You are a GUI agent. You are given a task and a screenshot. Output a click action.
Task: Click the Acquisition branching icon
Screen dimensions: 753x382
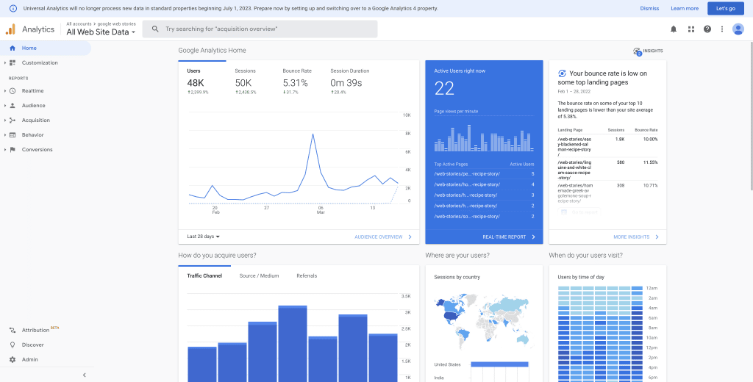point(13,120)
